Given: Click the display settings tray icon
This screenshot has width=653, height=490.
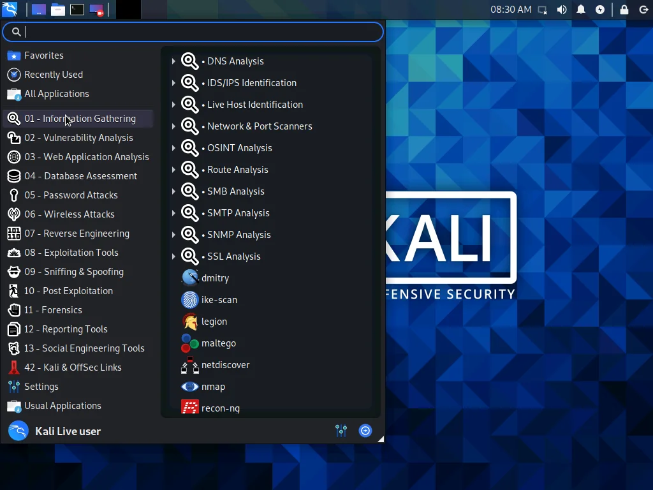Looking at the screenshot, I should click(x=542, y=10).
